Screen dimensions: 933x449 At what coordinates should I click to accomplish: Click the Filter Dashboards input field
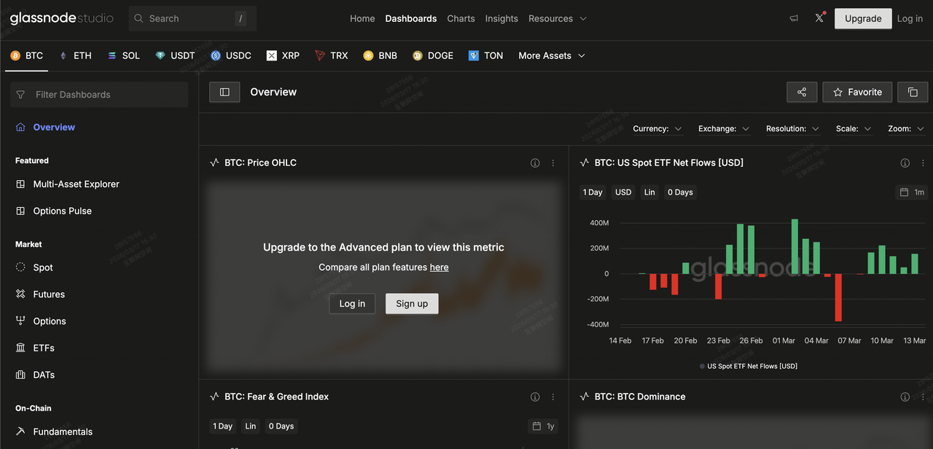coord(99,95)
